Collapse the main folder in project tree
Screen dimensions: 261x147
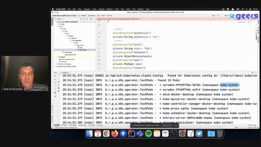point(59,29)
